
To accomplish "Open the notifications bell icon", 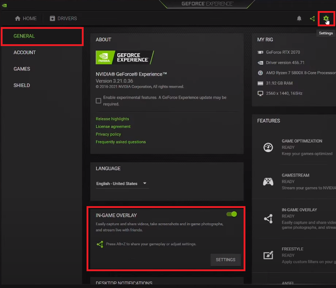I will pos(299,18).
